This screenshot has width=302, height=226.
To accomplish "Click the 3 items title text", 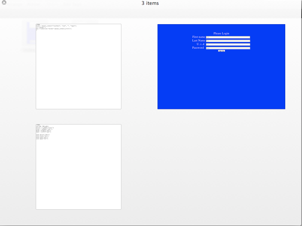I will pyautogui.click(x=150, y=3).
